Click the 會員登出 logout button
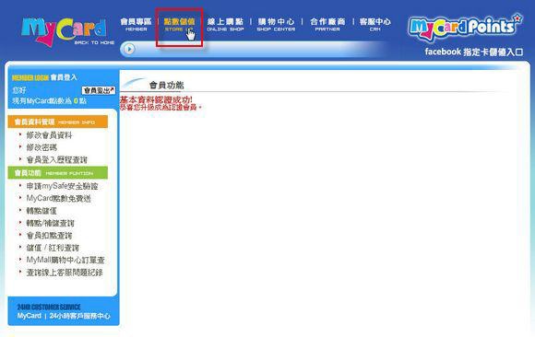Viewport: 535px width, 337px height. tap(99, 90)
